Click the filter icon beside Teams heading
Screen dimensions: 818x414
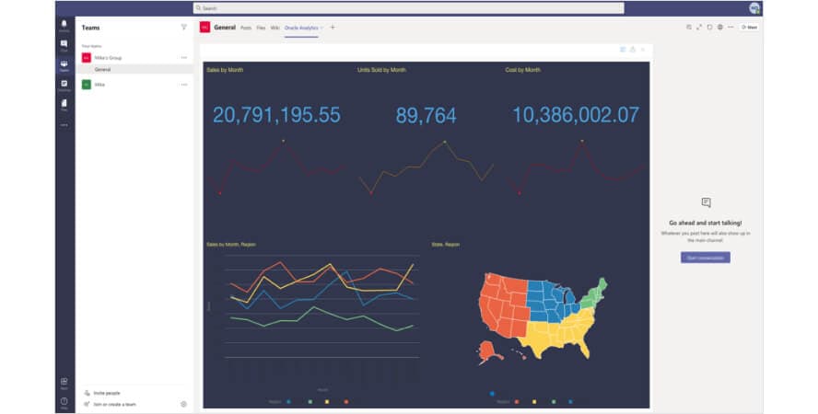pyautogui.click(x=183, y=28)
